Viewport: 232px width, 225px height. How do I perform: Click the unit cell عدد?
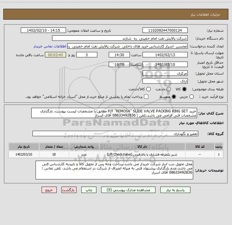tap(84, 154)
